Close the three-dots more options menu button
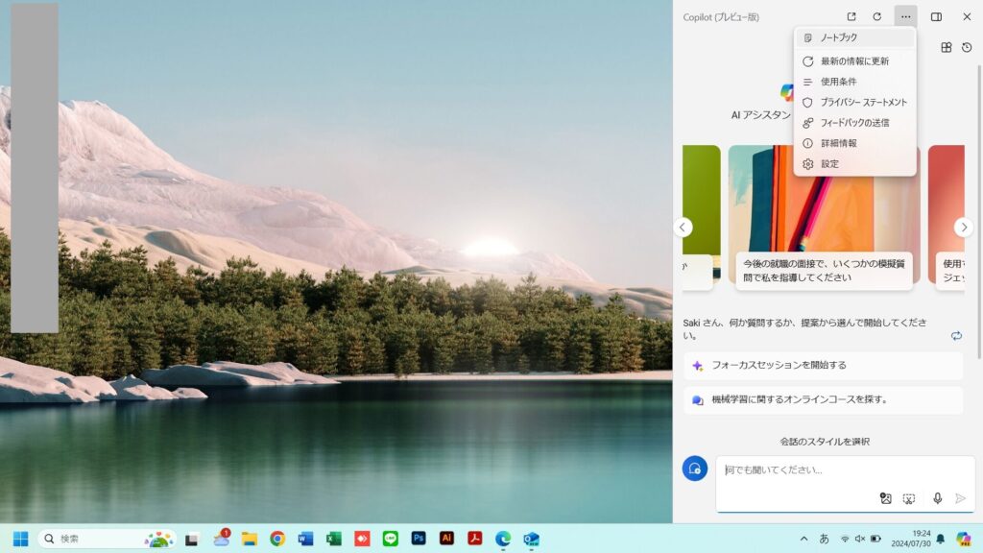Screen dimensions: 983x553 click(905, 16)
